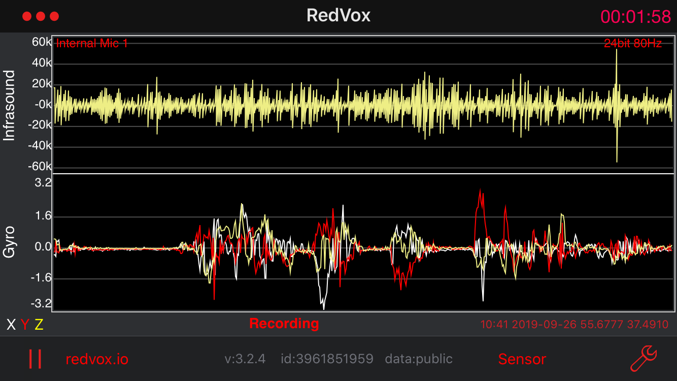Viewport: 677px width, 381px height.
Task: Tap the Gyro axis label
Action: (x=10, y=242)
